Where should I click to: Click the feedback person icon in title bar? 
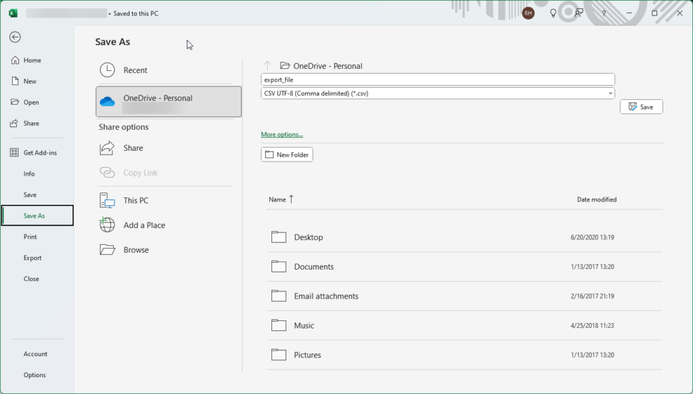pos(579,14)
